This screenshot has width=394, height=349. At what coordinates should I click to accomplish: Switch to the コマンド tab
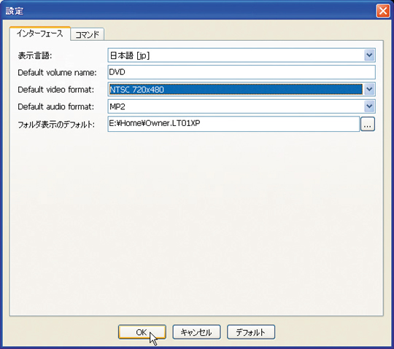(x=88, y=34)
